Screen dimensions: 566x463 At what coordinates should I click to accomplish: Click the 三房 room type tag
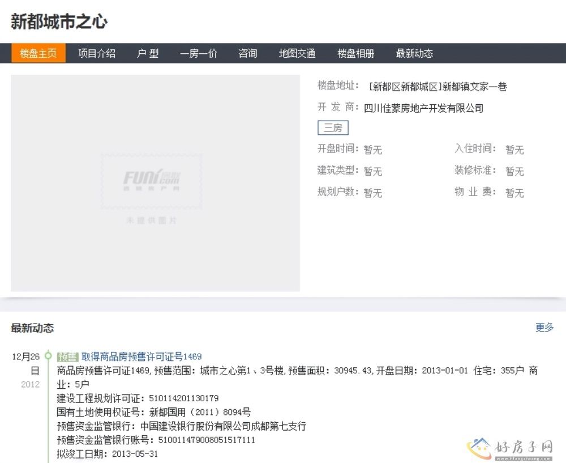click(333, 128)
